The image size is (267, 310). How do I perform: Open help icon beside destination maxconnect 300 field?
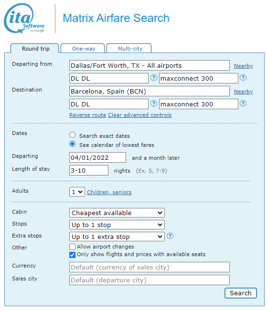[243, 103]
